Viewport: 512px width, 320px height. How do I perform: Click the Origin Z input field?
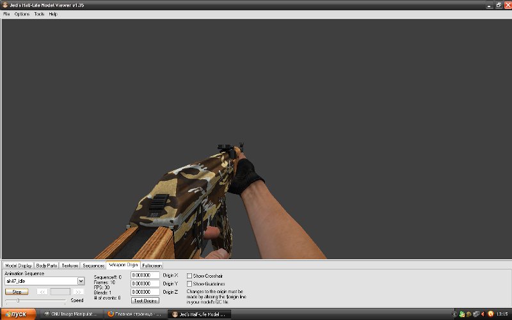tap(145, 292)
